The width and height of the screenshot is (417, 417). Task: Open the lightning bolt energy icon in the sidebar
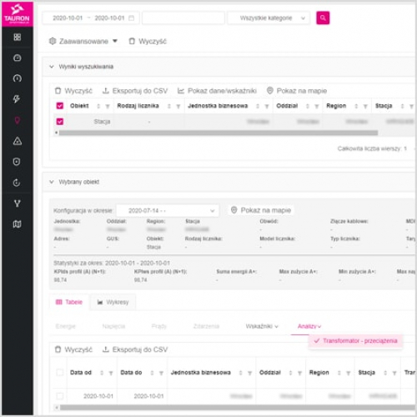[17, 99]
